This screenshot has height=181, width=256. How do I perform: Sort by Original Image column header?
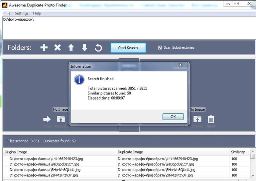coord(60,152)
